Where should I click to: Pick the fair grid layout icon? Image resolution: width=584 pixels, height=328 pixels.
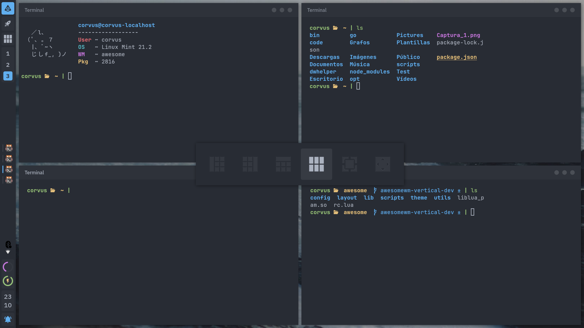pos(316,164)
